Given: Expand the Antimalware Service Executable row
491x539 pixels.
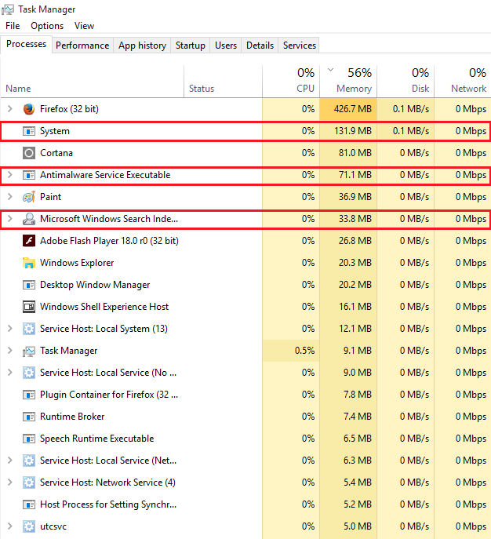Looking at the screenshot, I should (10, 175).
